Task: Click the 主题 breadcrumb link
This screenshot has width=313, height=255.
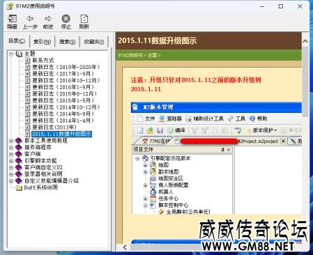Action: [x=152, y=55]
